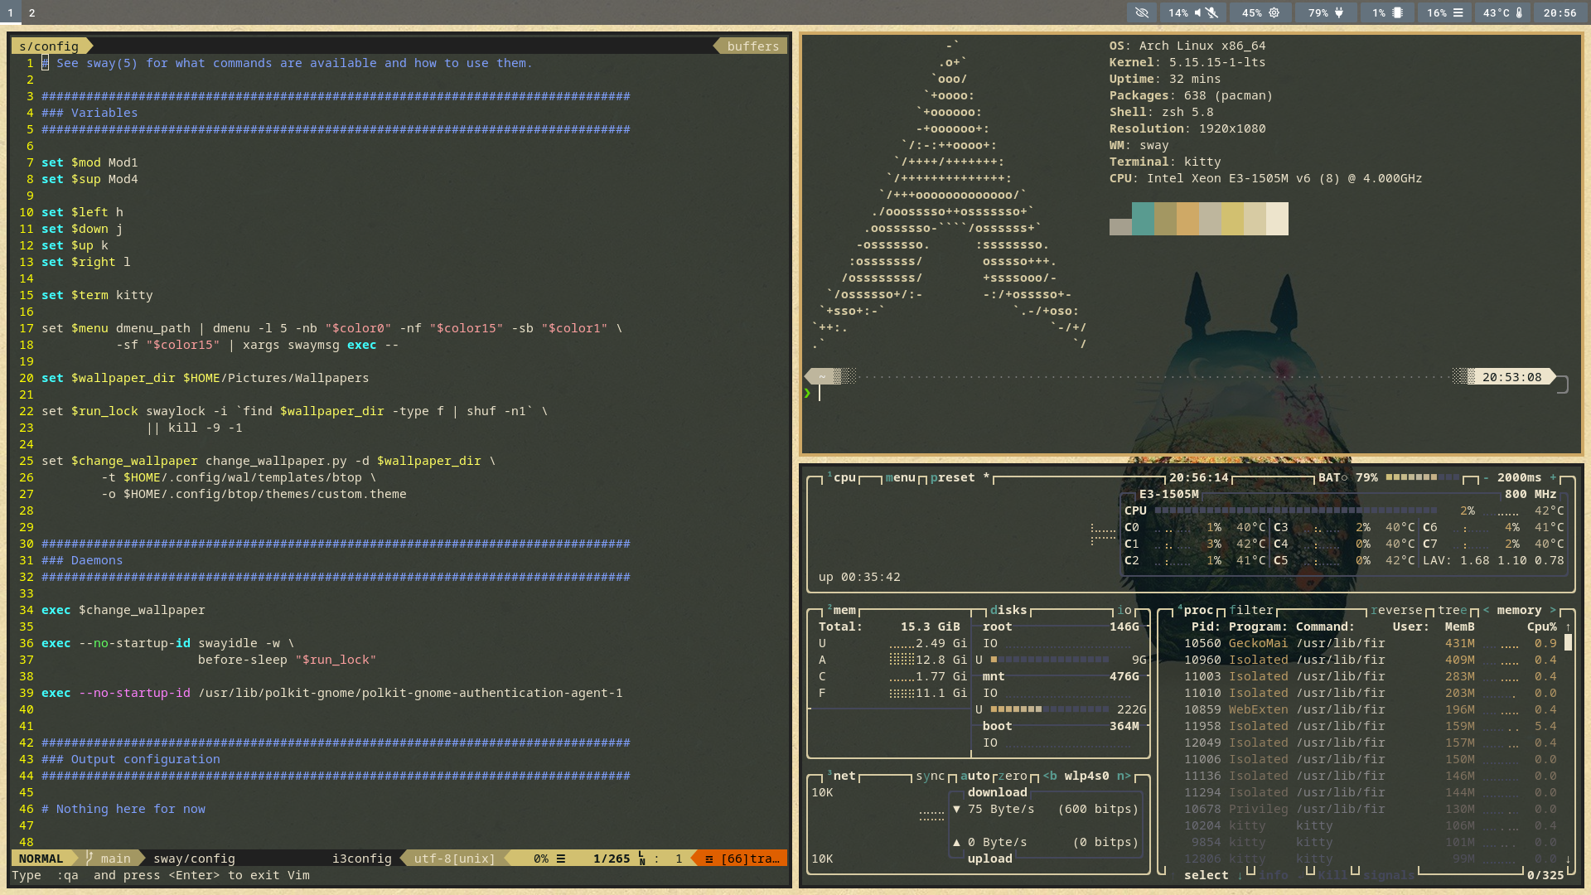Image resolution: width=1591 pixels, height=895 pixels.
Task: Toggle reverse sorting in proc box
Action: (1396, 610)
